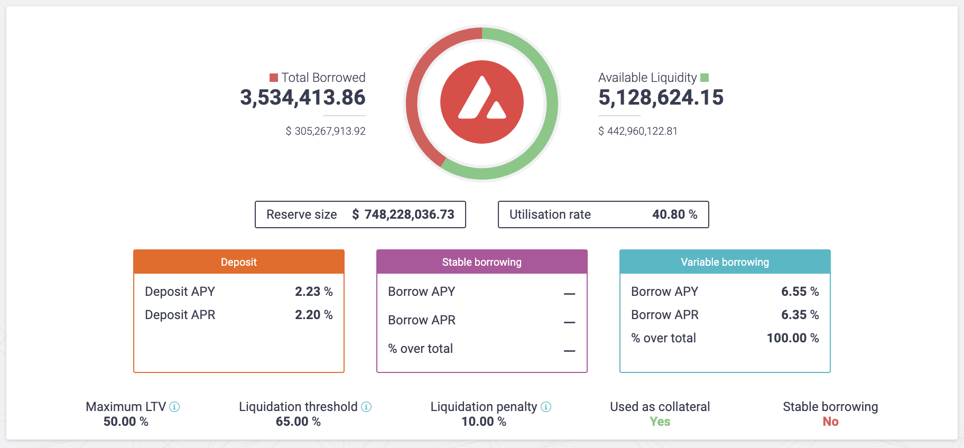Click the $ 442,960,122.81 amount
Viewport: 964px width, 448px height.
638,131
